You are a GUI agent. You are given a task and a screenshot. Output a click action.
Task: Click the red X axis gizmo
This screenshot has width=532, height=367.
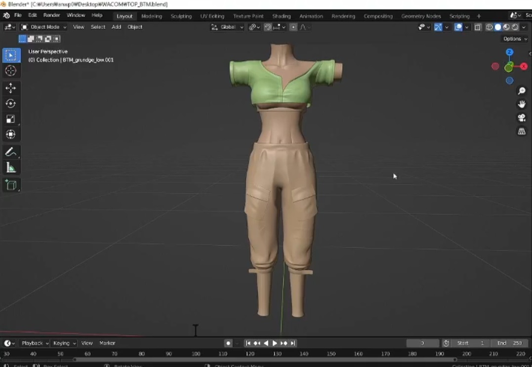point(524,66)
